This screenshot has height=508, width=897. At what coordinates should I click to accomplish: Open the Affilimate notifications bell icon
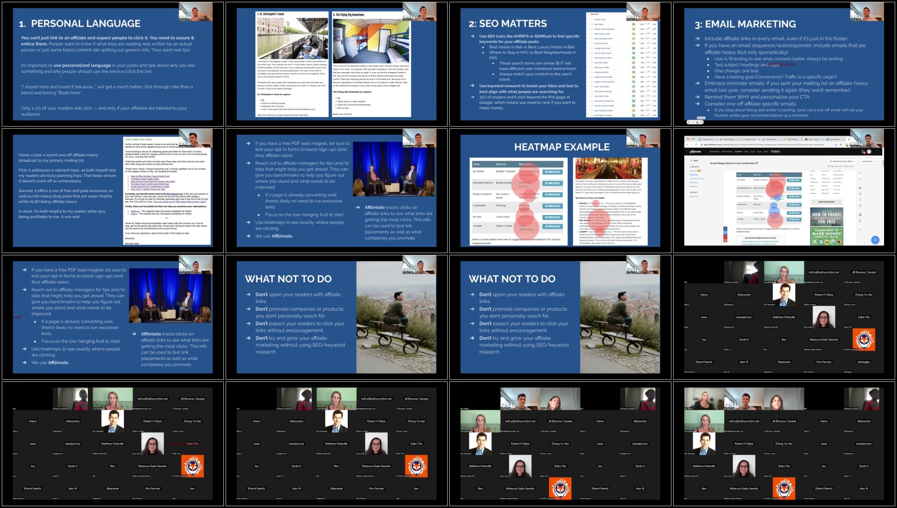tap(863, 151)
